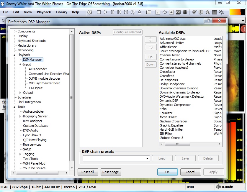Viewport: 247px width, 192px height.
Task: Open the folder icon in toolbar
Action: 148,12
